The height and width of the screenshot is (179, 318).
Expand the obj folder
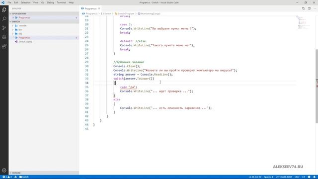(x=13, y=34)
